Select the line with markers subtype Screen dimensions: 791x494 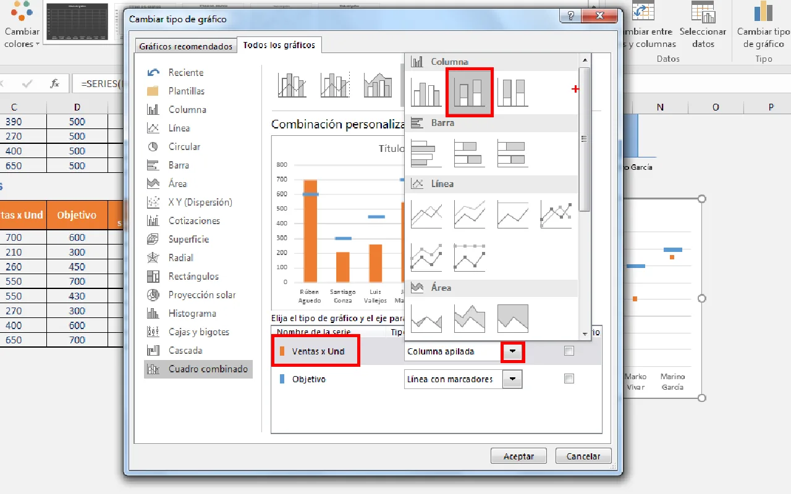(x=556, y=214)
